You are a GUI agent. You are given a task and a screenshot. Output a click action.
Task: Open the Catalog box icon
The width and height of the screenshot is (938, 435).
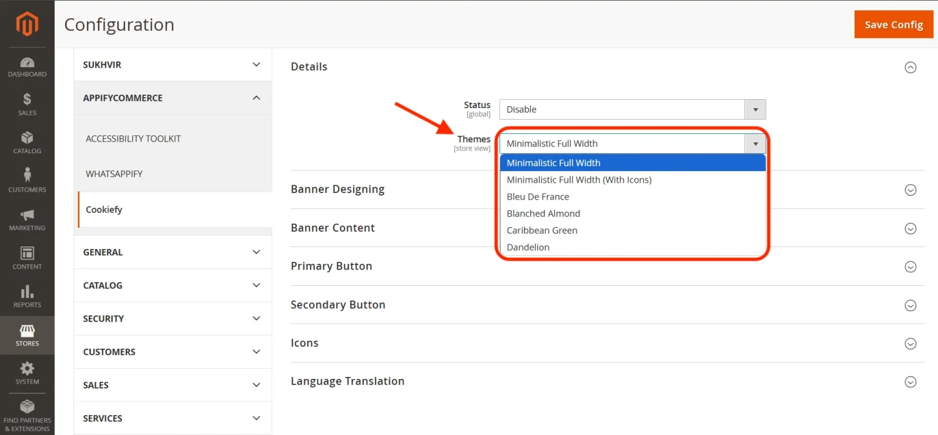(x=27, y=138)
